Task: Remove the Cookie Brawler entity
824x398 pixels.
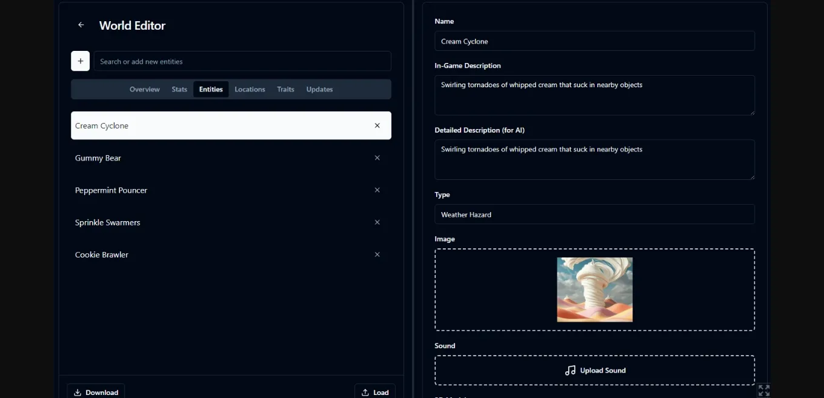Action: [377, 254]
